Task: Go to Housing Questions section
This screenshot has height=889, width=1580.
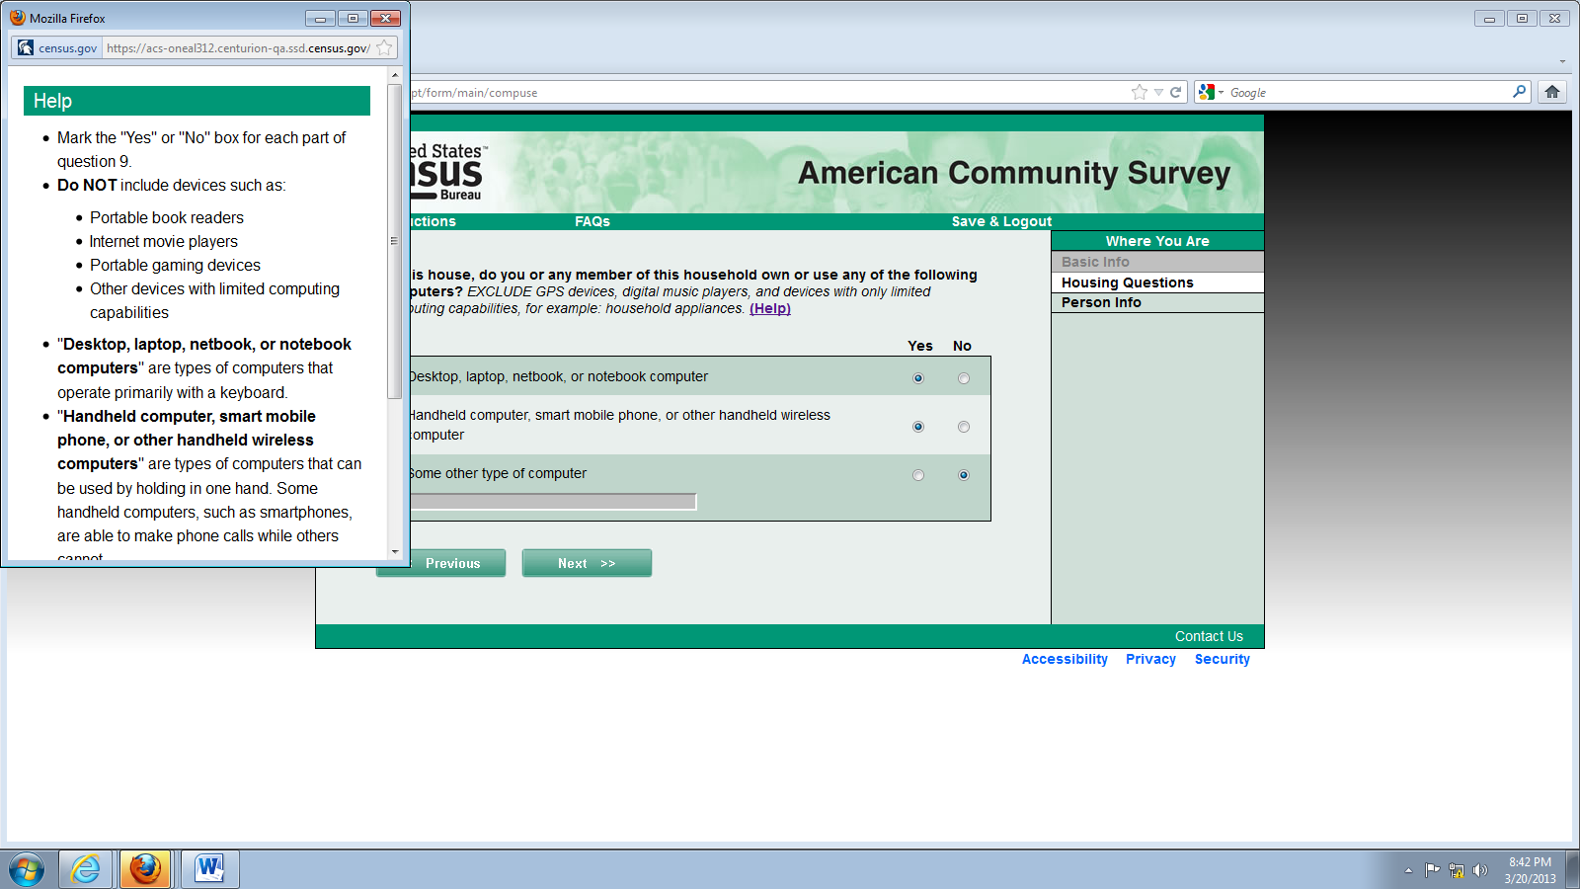Action: [1157, 283]
